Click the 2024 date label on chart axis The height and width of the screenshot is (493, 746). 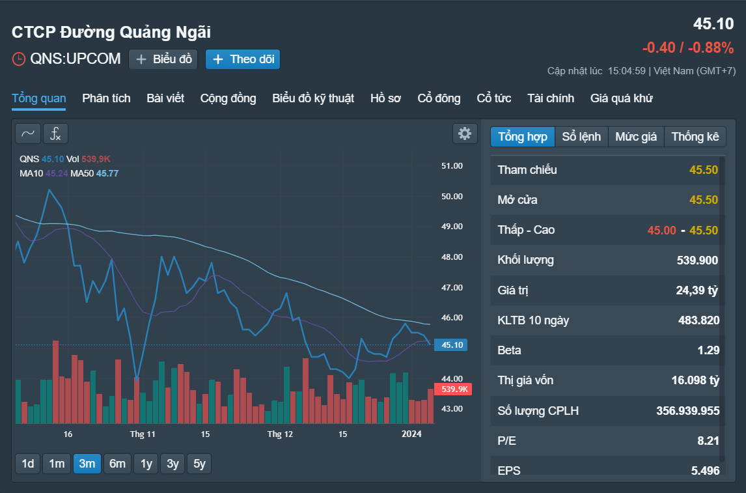click(411, 434)
